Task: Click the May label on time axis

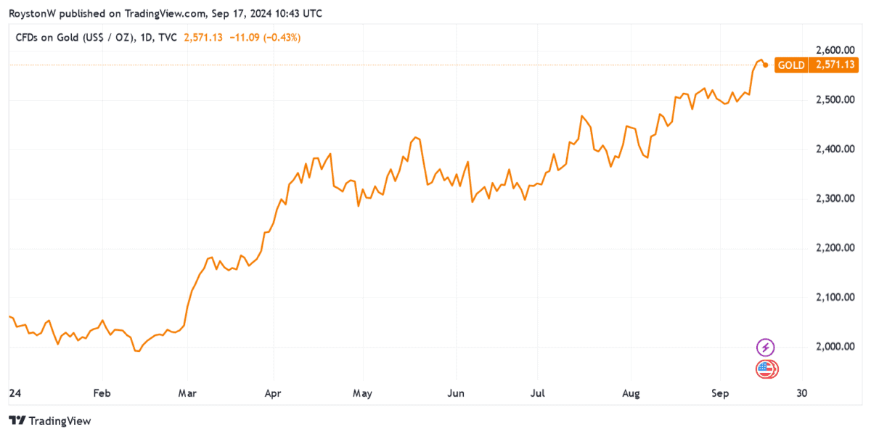Action: point(362,393)
